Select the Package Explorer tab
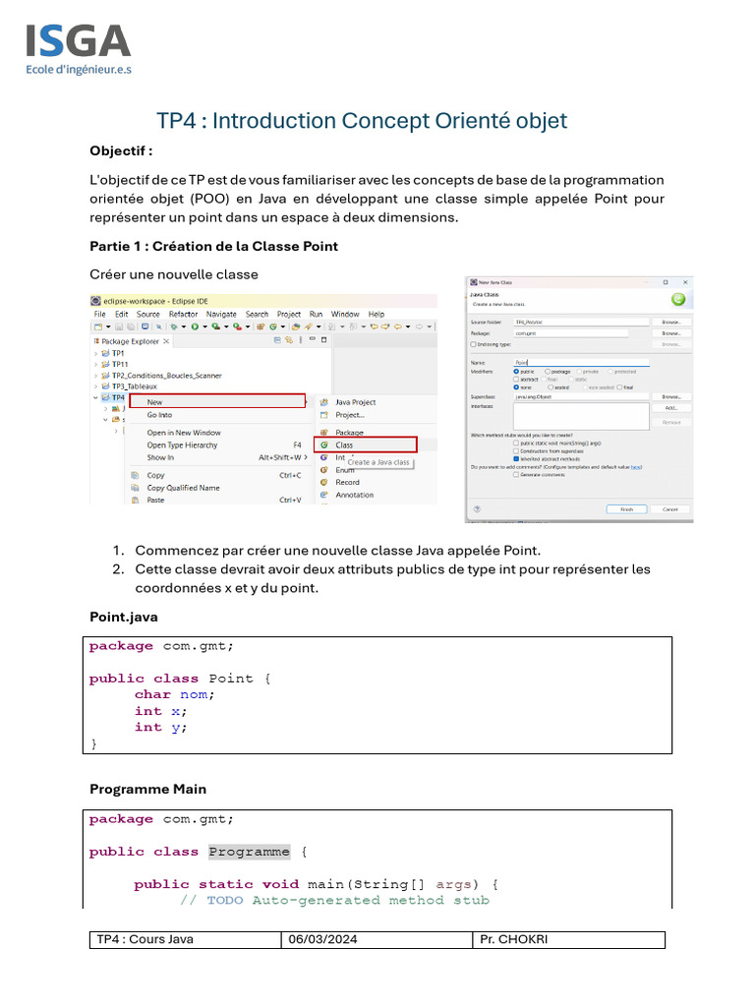755x1007 pixels. click(131, 341)
